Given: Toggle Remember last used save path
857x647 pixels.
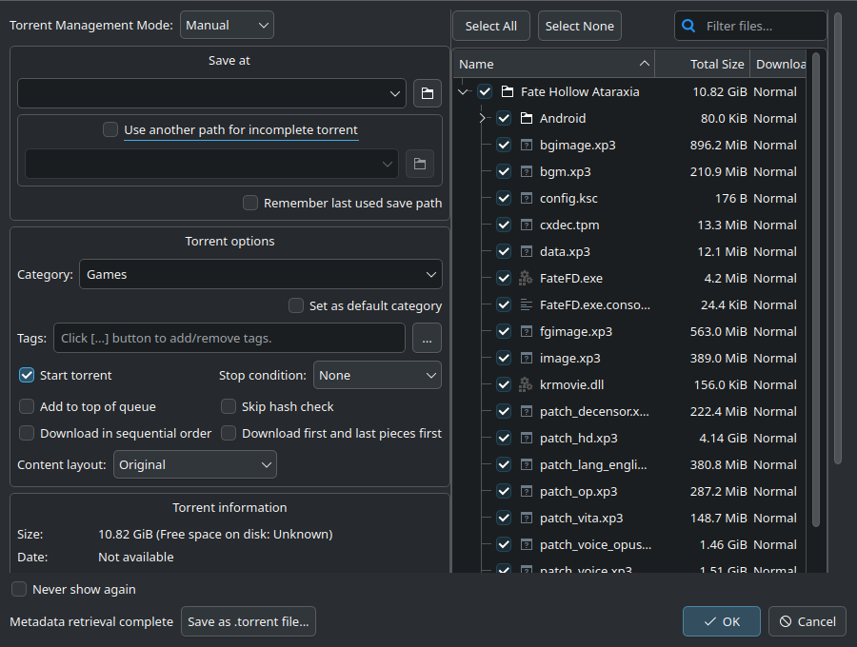Looking at the screenshot, I should 250,203.
